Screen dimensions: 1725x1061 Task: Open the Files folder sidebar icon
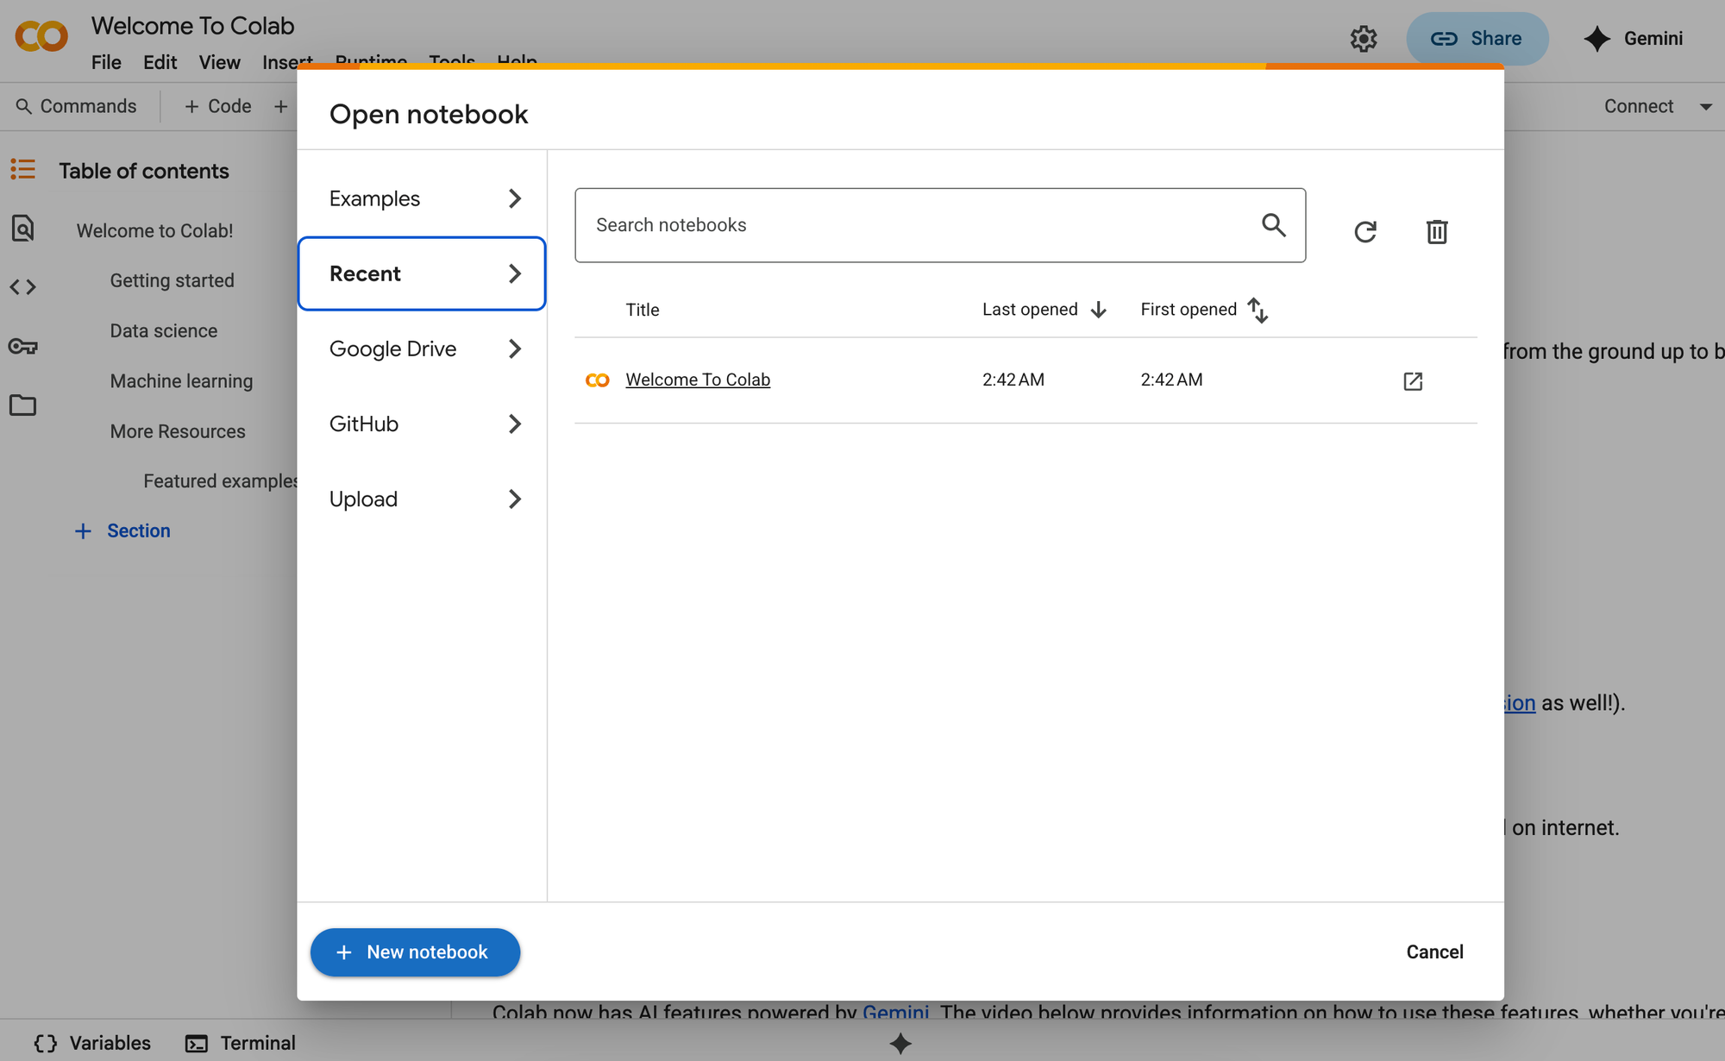click(x=23, y=405)
